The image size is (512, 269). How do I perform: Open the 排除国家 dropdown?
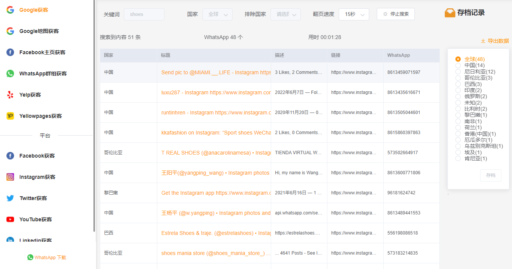tap(285, 14)
